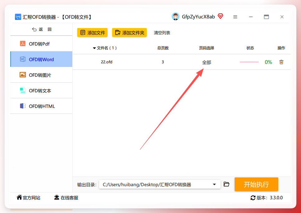Check for updates via 版本 3.3.0.0

coord(266,198)
